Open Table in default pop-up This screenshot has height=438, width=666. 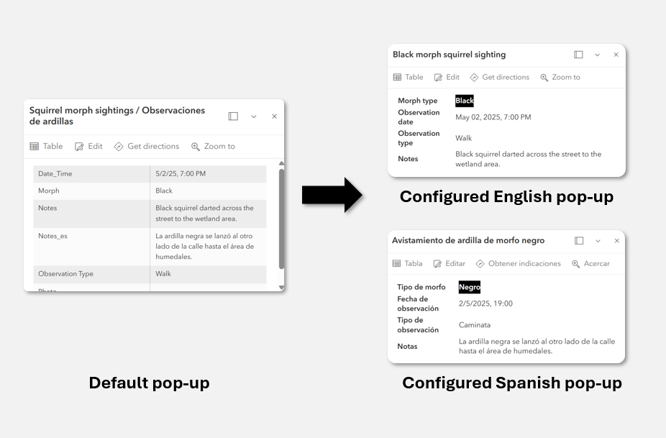tap(46, 146)
